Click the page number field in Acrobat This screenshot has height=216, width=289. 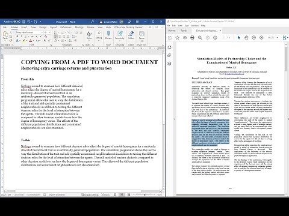[223, 37]
